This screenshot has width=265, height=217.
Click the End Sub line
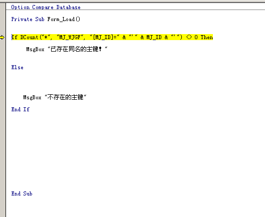[x=22, y=193]
